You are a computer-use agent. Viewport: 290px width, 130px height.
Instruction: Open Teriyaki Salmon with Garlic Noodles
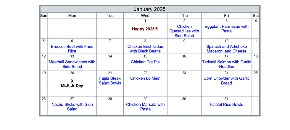click(x=226, y=64)
